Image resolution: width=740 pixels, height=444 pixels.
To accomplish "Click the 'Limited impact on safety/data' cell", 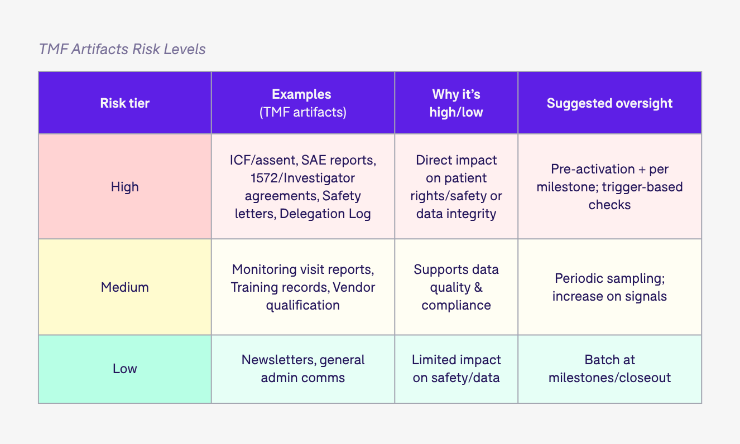I will point(457,369).
